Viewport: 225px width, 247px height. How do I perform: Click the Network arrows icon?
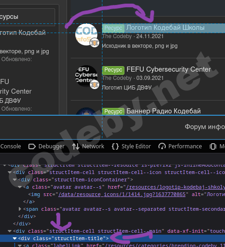tap(76, 146)
